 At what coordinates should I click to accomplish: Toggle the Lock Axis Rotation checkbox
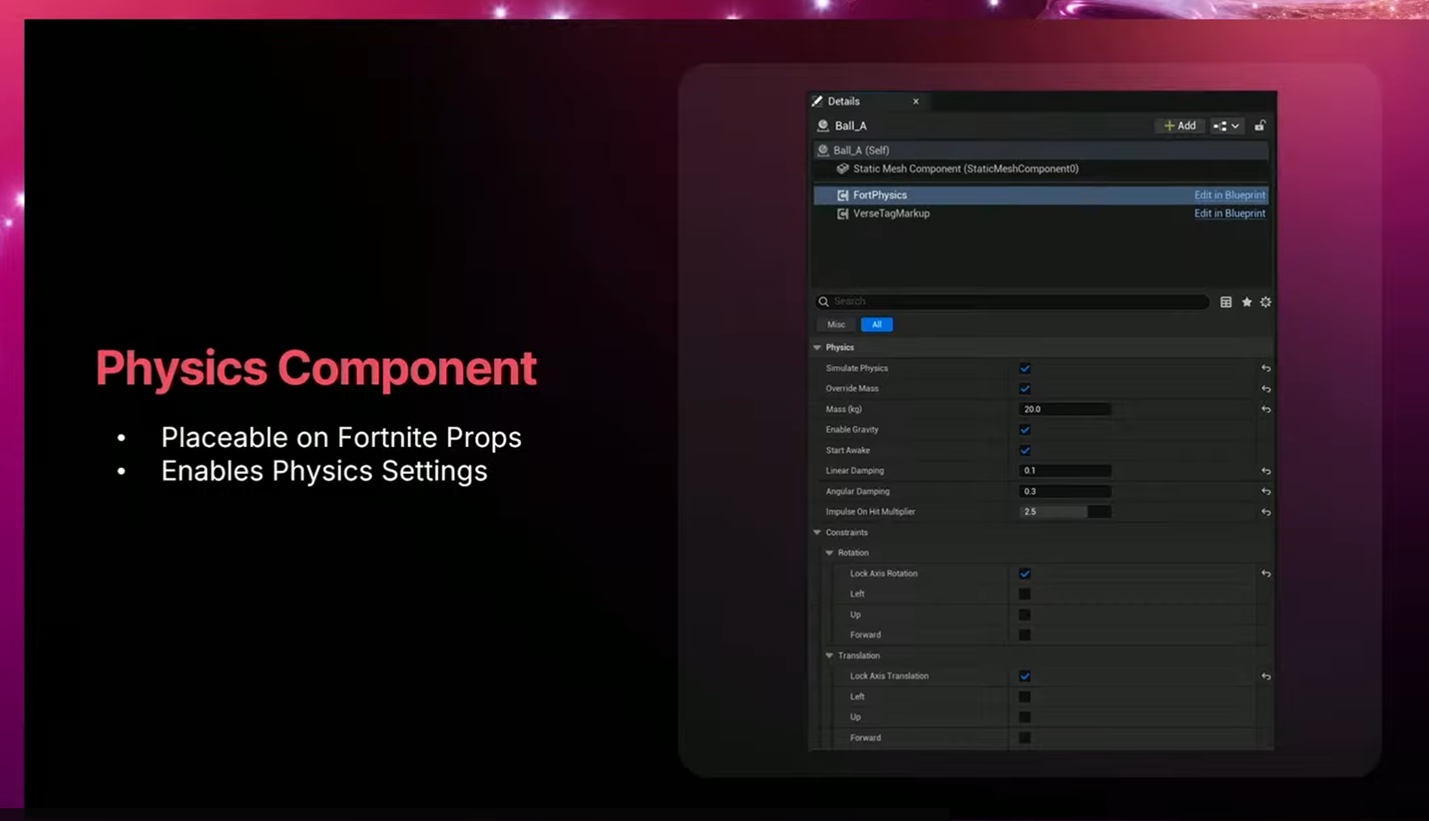pos(1025,573)
